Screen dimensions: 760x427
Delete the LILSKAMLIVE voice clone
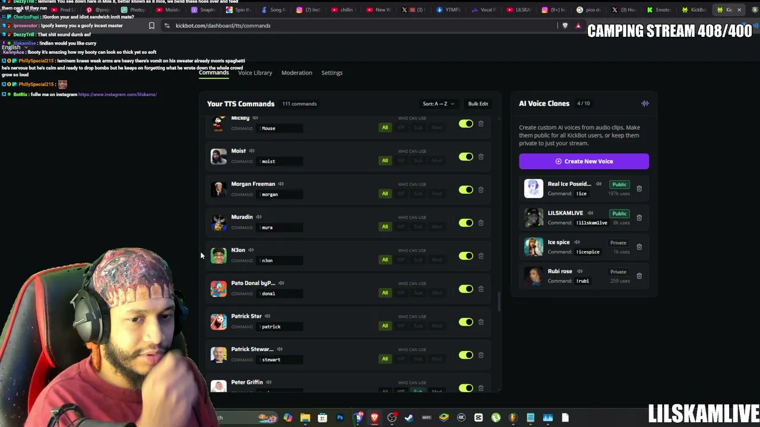click(x=639, y=218)
